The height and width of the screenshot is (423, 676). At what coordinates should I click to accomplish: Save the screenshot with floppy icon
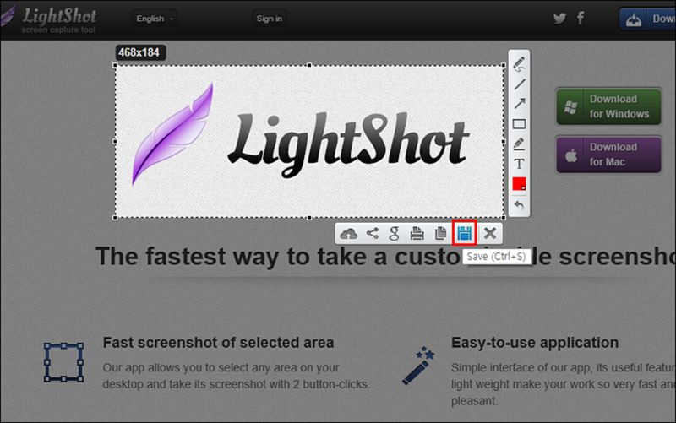point(464,233)
